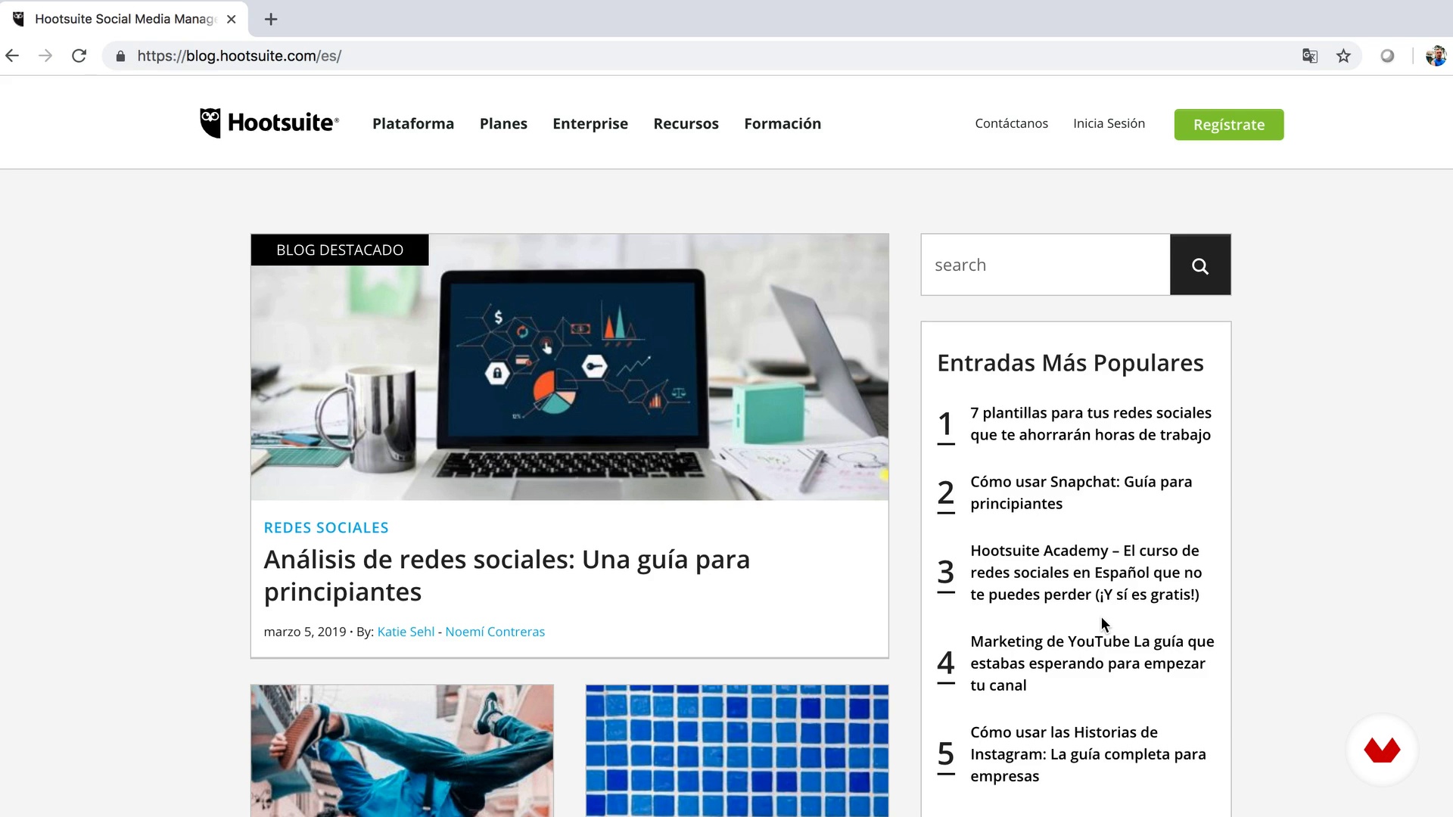The image size is (1453, 817).
Task: Open the Google Translate icon in address bar
Action: click(x=1310, y=56)
